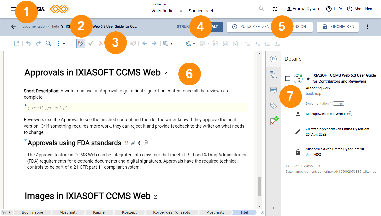Click the hamburger main menu icon

coord(13,9)
